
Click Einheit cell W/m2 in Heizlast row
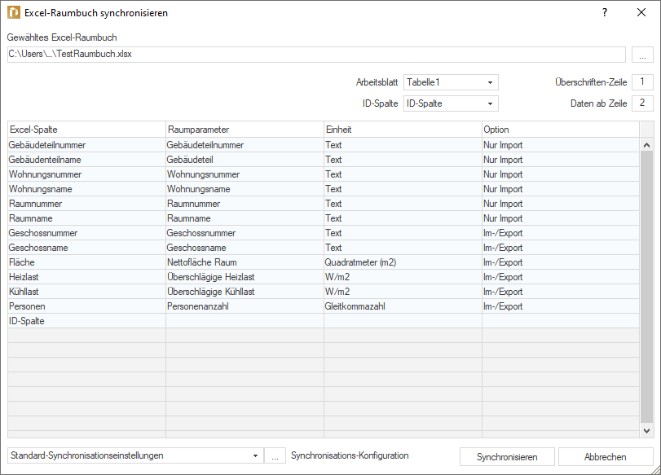pyautogui.click(x=403, y=277)
